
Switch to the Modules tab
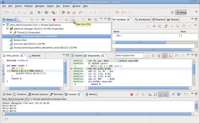(173, 20)
